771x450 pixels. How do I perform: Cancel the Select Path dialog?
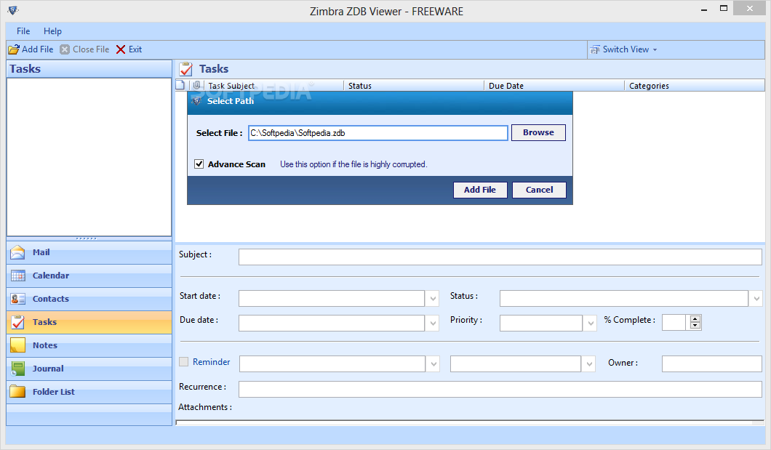click(x=539, y=190)
